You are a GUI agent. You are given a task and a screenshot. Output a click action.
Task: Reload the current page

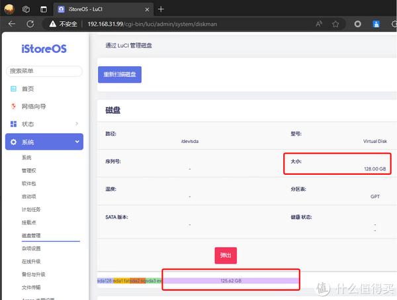tap(30, 24)
